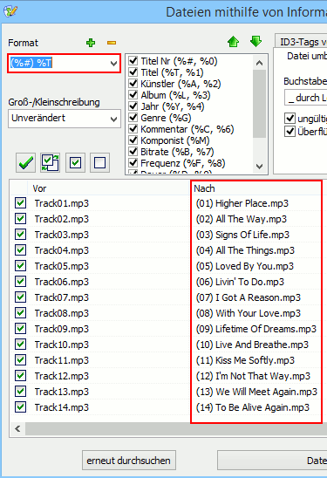Click '(11) Kiss Me Softly.mp3' entry
Image resolution: width=327 pixels, height=478 pixels.
coord(245,360)
